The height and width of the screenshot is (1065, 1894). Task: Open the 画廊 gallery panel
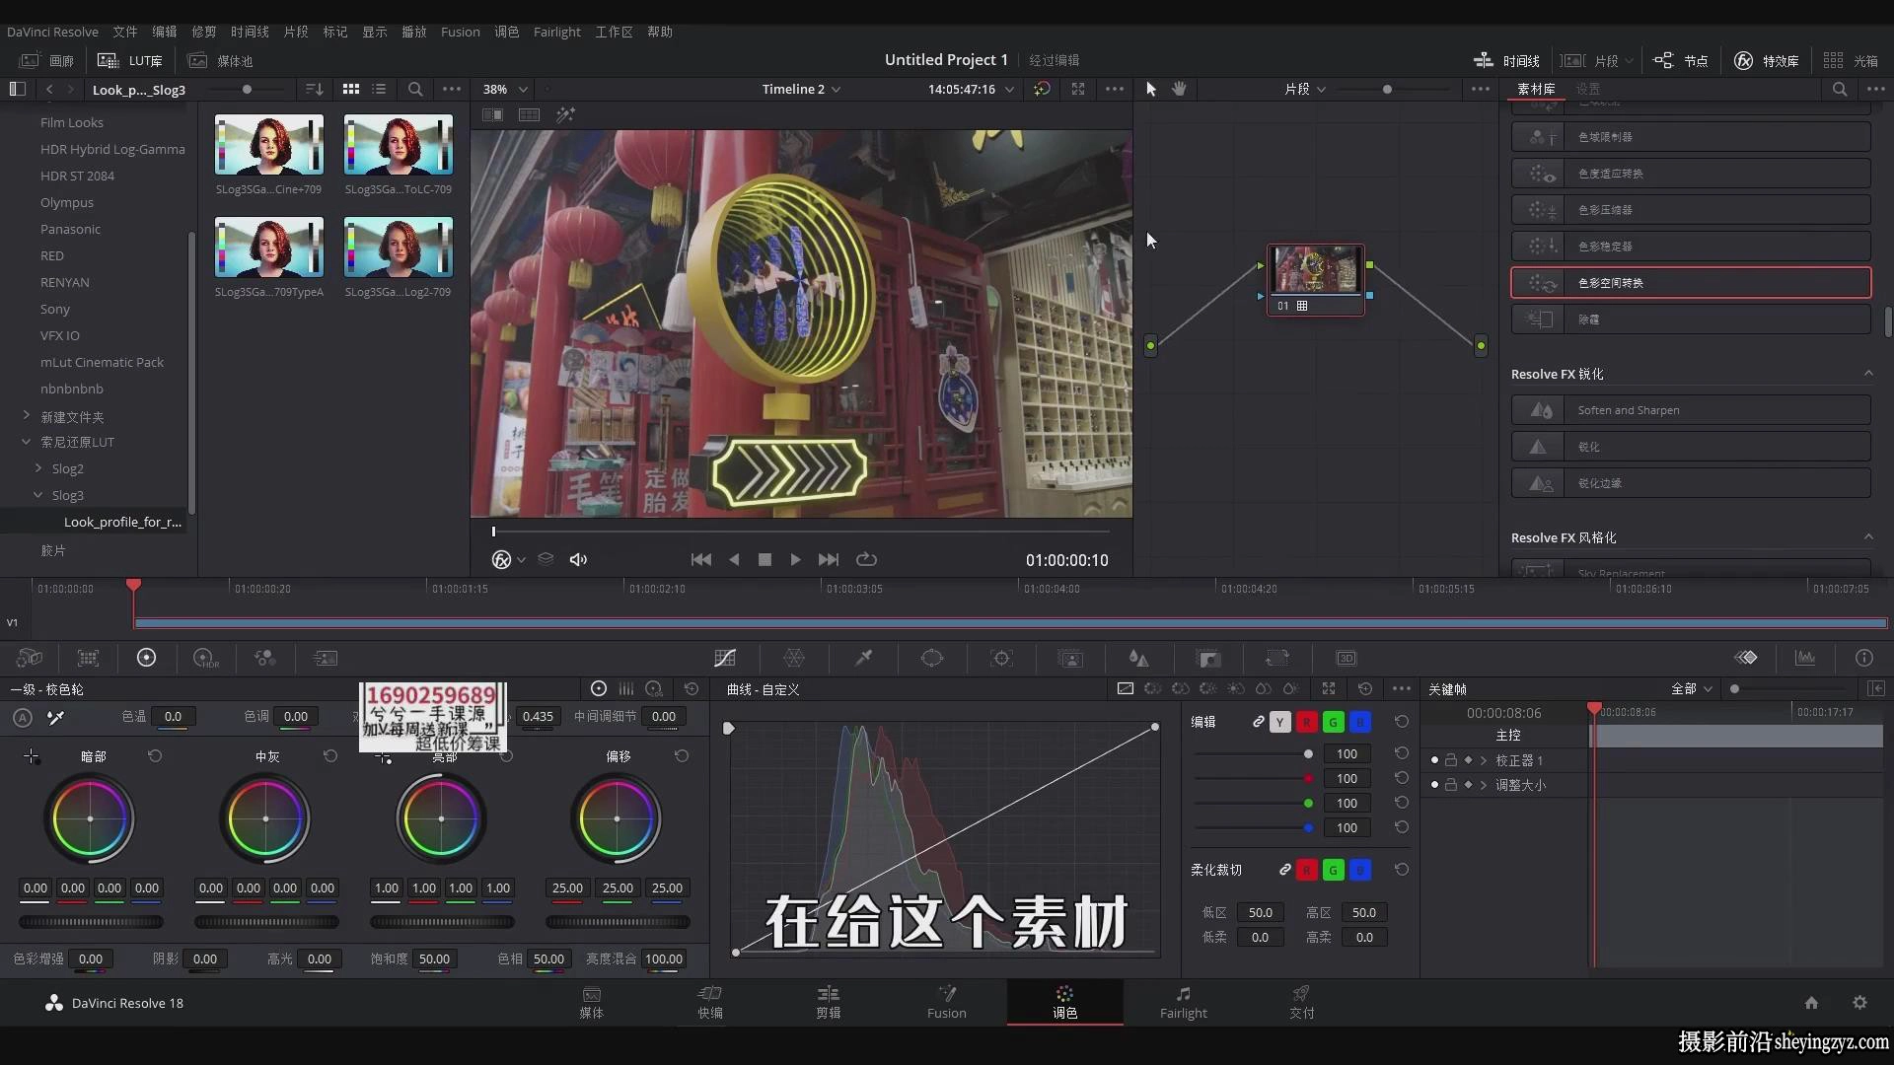tap(47, 60)
